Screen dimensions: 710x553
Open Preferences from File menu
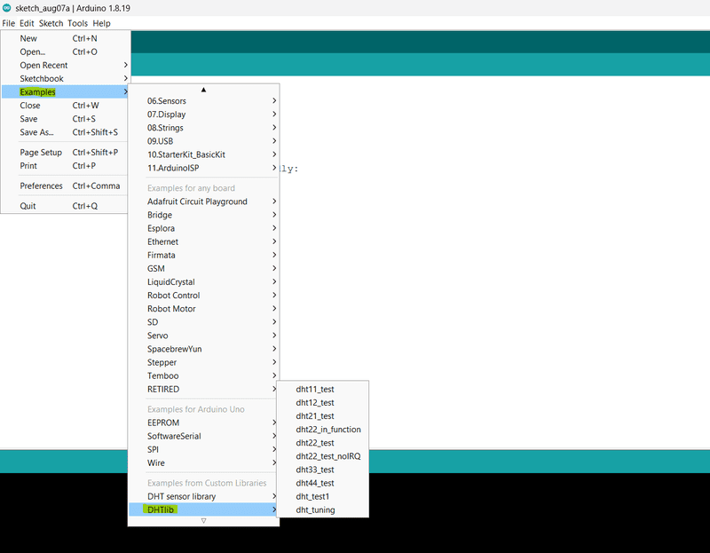click(65, 186)
